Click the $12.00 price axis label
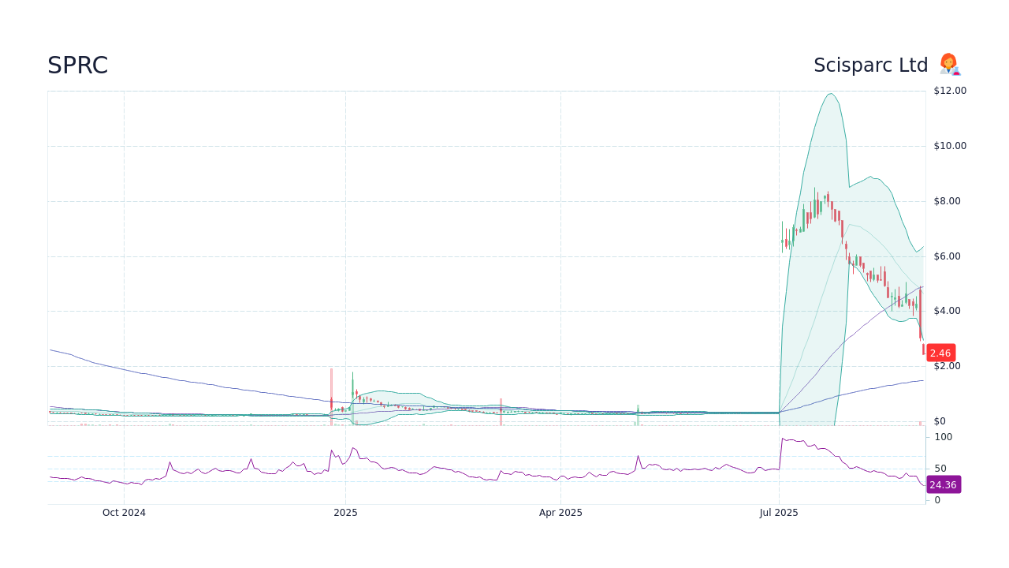This screenshot has height=568, width=1009. 950,91
